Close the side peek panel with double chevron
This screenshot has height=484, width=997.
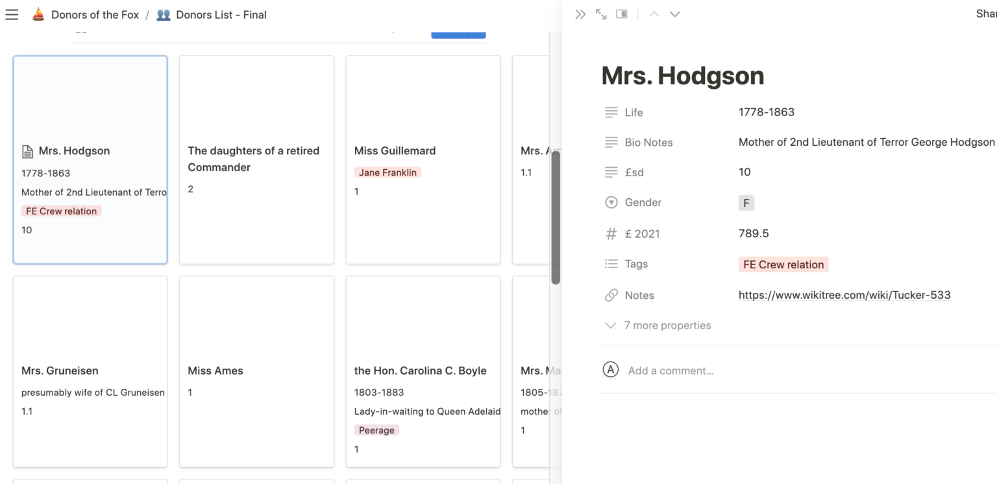tap(580, 14)
